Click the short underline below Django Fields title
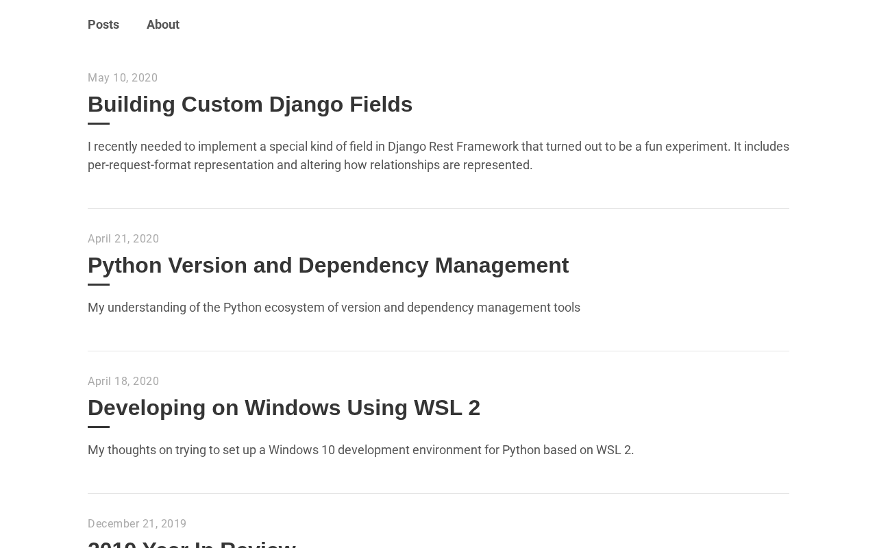The width and height of the screenshot is (877, 548). tap(99, 124)
